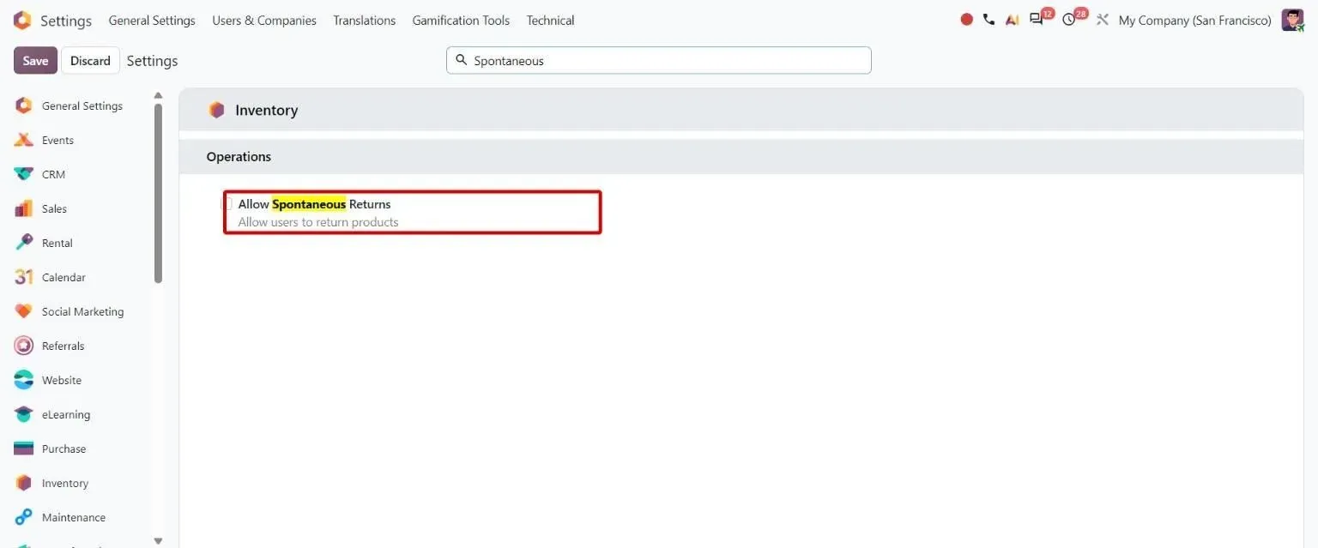
Task: Select the Rental sidebar icon
Action: (x=24, y=243)
